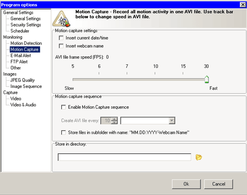Open the AVI interval unit dropdown
The width and height of the screenshot is (247, 195).
point(172,121)
